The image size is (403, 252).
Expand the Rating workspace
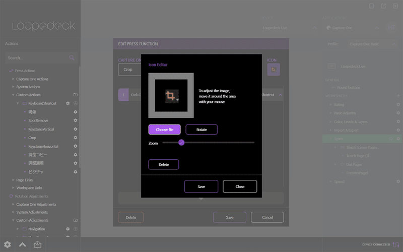click(x=331, y=105)
